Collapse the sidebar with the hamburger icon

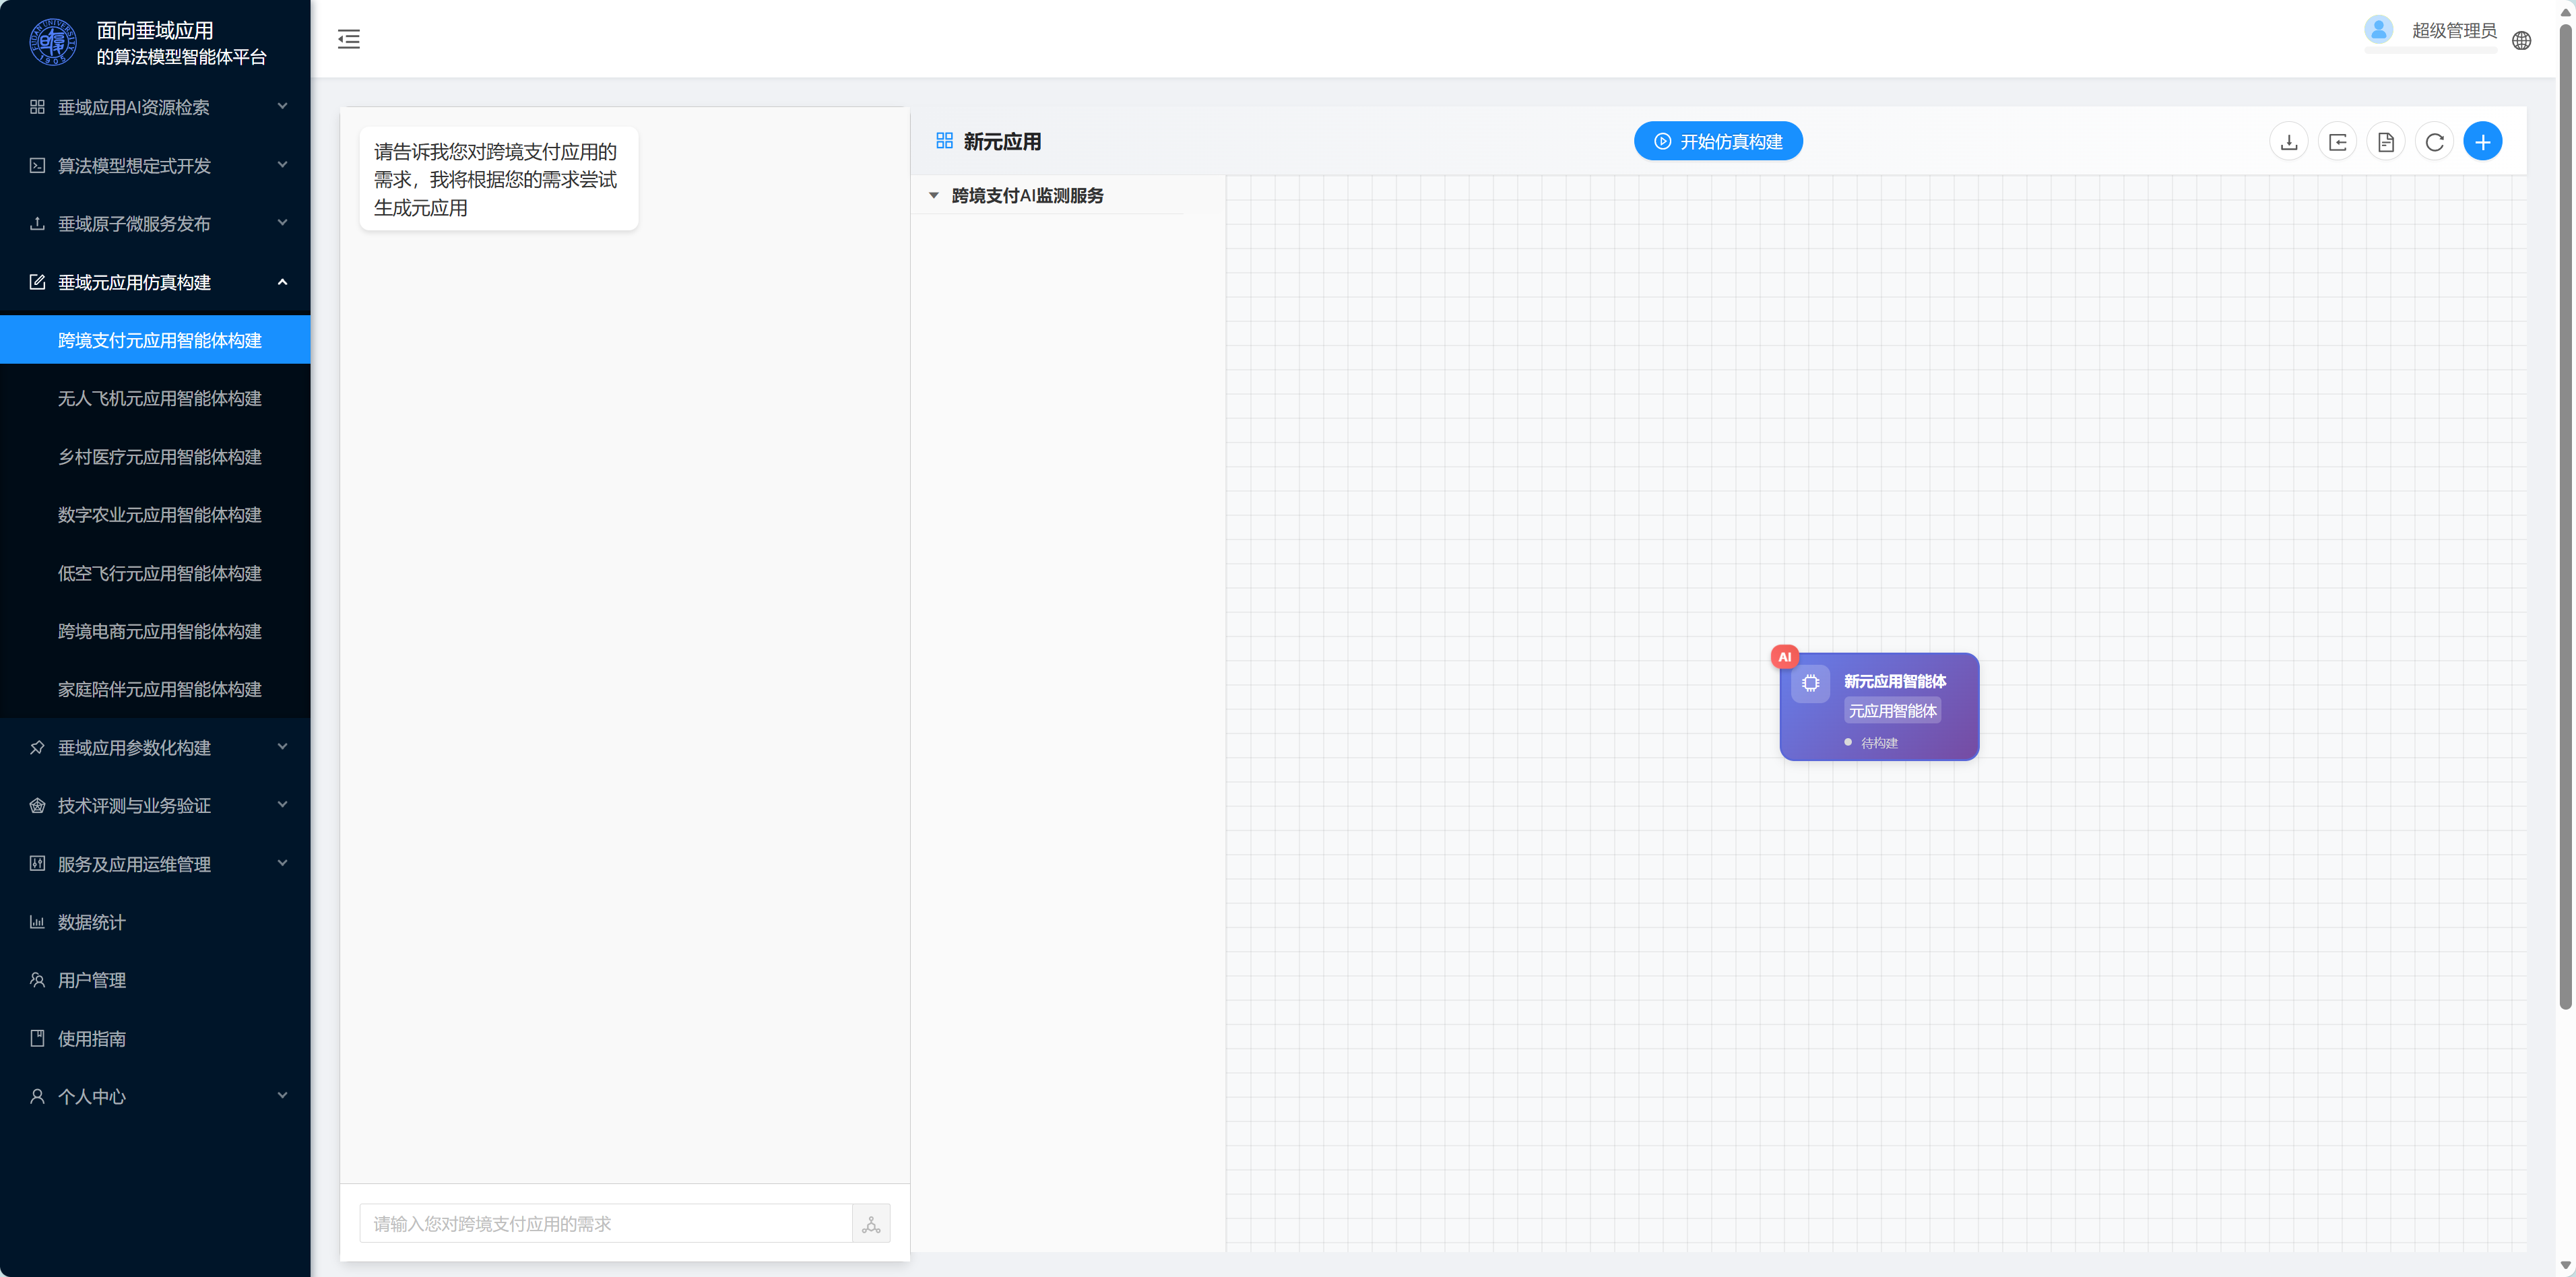[348, 39]
